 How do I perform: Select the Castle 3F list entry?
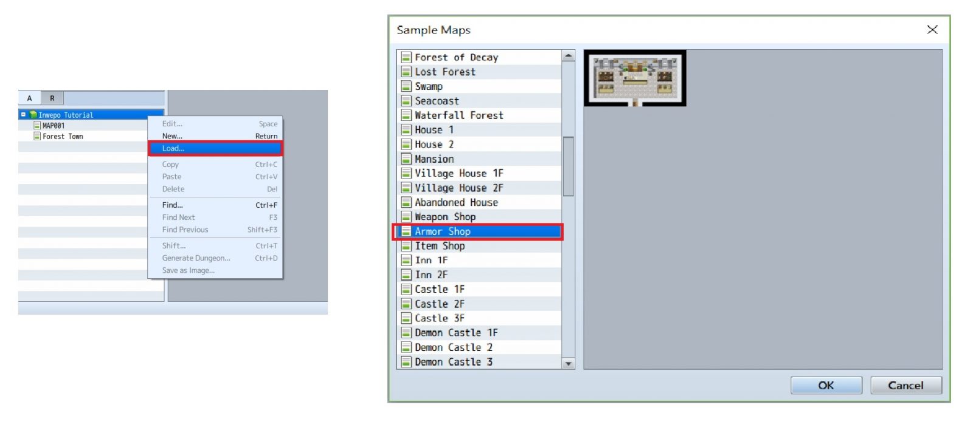[479, 318]
